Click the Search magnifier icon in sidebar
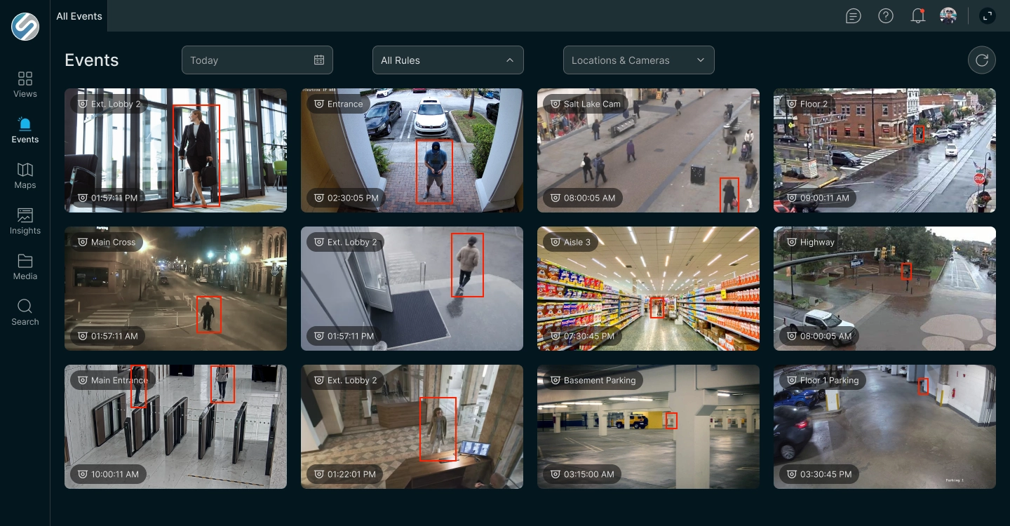Image resolution: width=1010 pixels, height=526 pixels. (25, 306)
